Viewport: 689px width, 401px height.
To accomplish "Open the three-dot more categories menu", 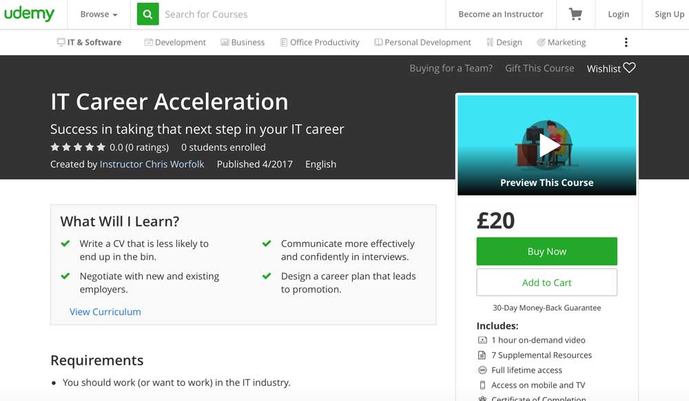I will [626, 43].
